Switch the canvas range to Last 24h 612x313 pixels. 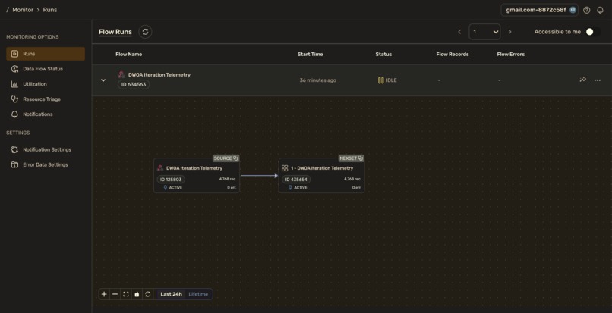[171, 294]
